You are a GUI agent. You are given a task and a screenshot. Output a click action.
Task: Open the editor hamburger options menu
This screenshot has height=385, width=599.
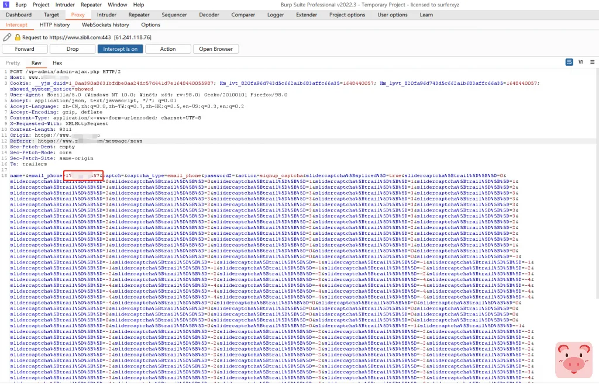(592, 62)
